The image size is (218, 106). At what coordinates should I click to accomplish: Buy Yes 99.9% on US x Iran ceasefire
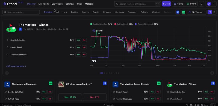coord(70,97)
